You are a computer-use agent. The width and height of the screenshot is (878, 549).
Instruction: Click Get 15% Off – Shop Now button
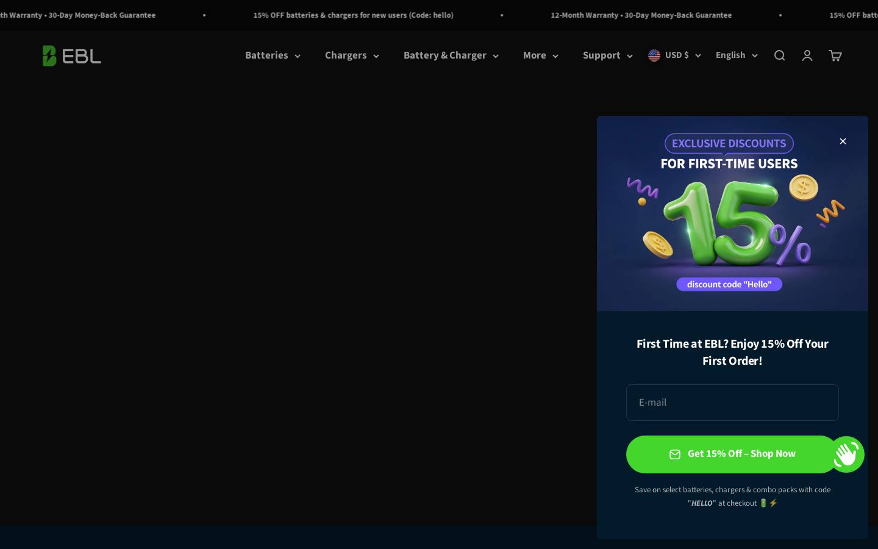click(732, 454)
